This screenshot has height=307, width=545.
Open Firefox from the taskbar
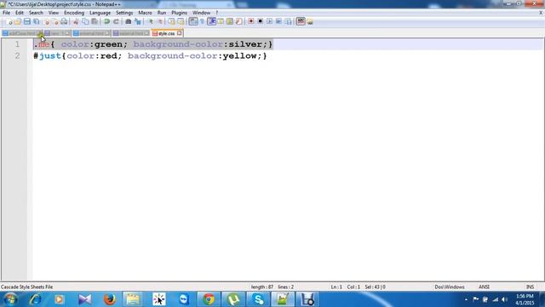pos(110,299)
